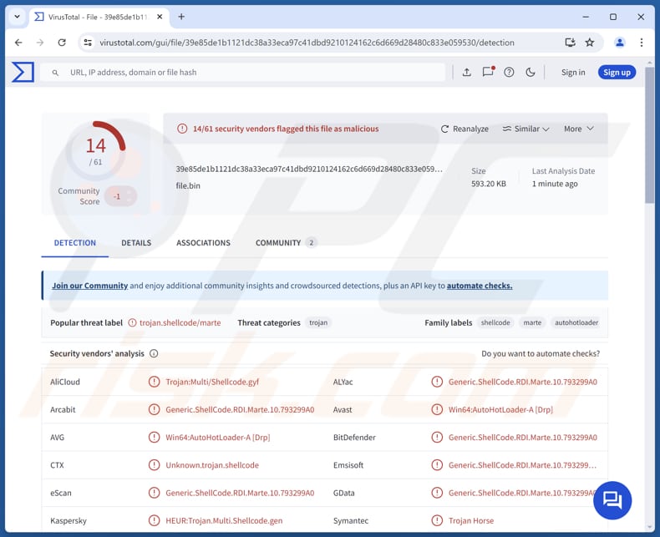Switch to the DETAILS tab
The height and width of the screenshot is (537, 660).
pyautogui.click(x=136, y=243)
